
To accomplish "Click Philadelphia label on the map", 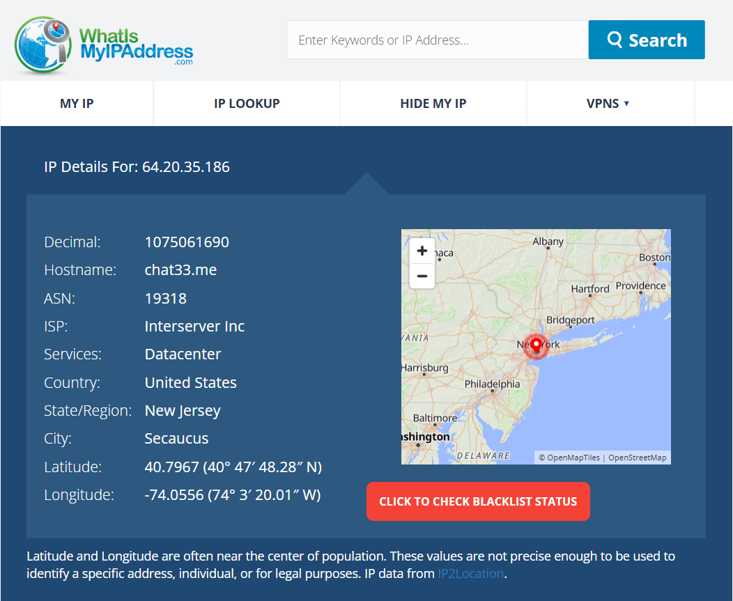I will (x=492, y=384).
